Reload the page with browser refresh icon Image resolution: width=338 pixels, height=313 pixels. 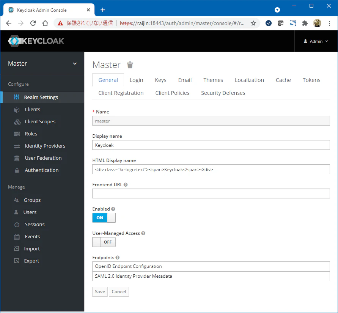click(33, 23)
